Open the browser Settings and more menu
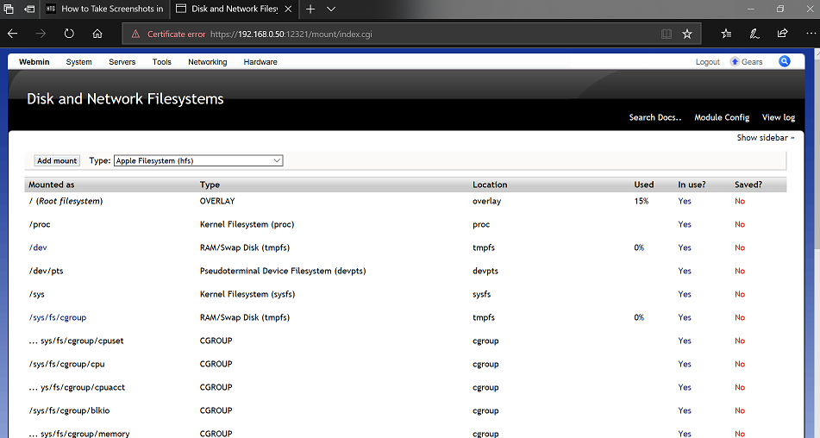Screen dimensions: 820x438 pos(809,34)
